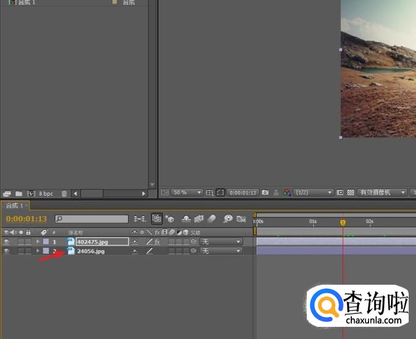Click the motion blur enable icon

coord(212,219)
